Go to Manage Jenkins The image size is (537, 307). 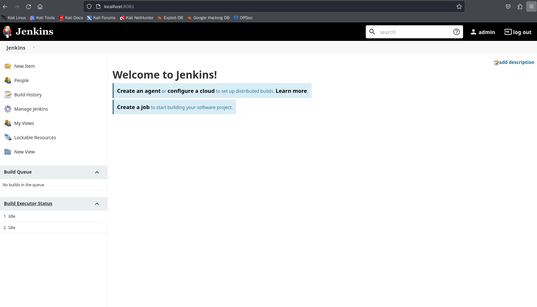pyautogui.click(x=31, y=109)
